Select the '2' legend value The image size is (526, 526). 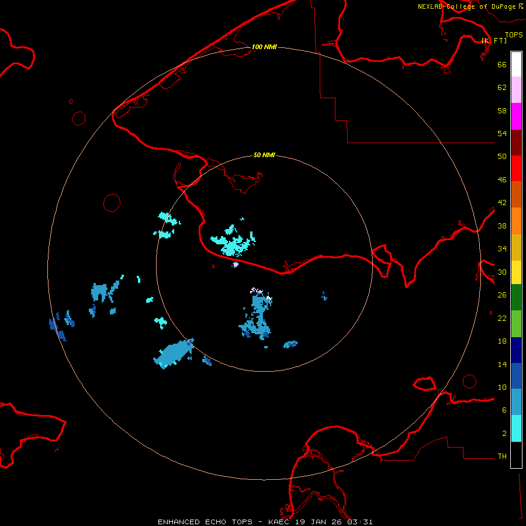[504, 434]
